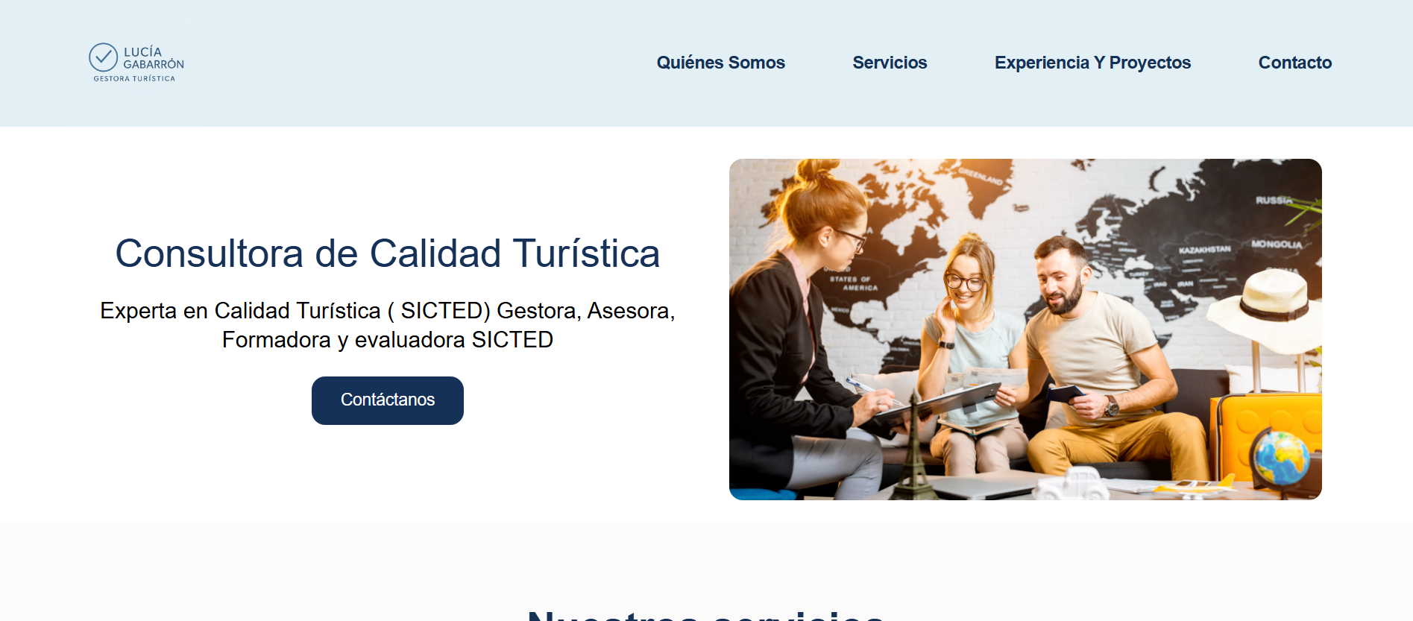Go to the Servicios section

(890, 63)
